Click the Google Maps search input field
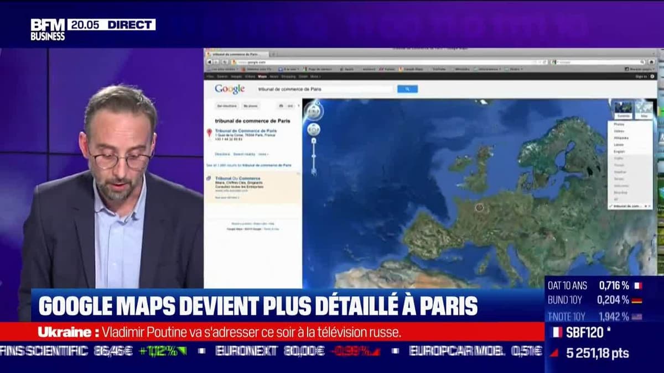This screenshot has height=373, width=664. click(325, 89)
